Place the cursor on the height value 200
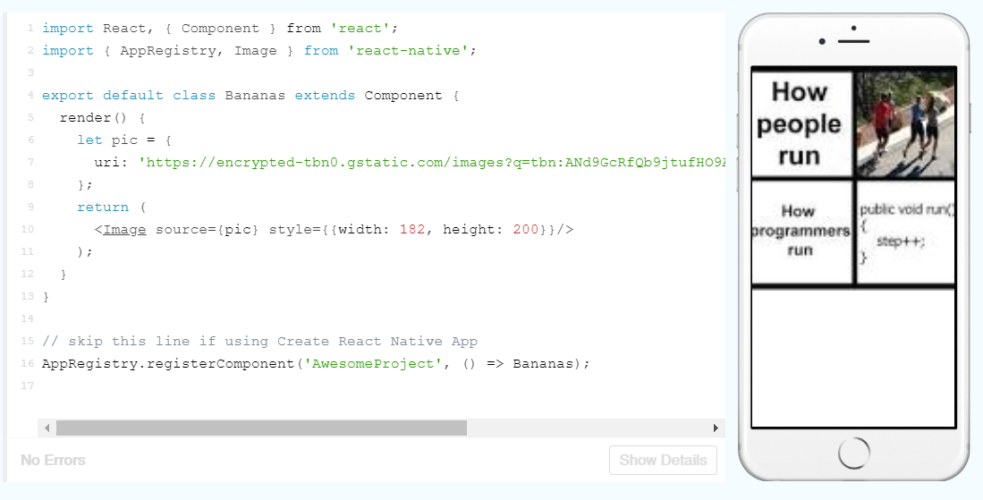Viewport: 983px width, 500px height. 526,230
